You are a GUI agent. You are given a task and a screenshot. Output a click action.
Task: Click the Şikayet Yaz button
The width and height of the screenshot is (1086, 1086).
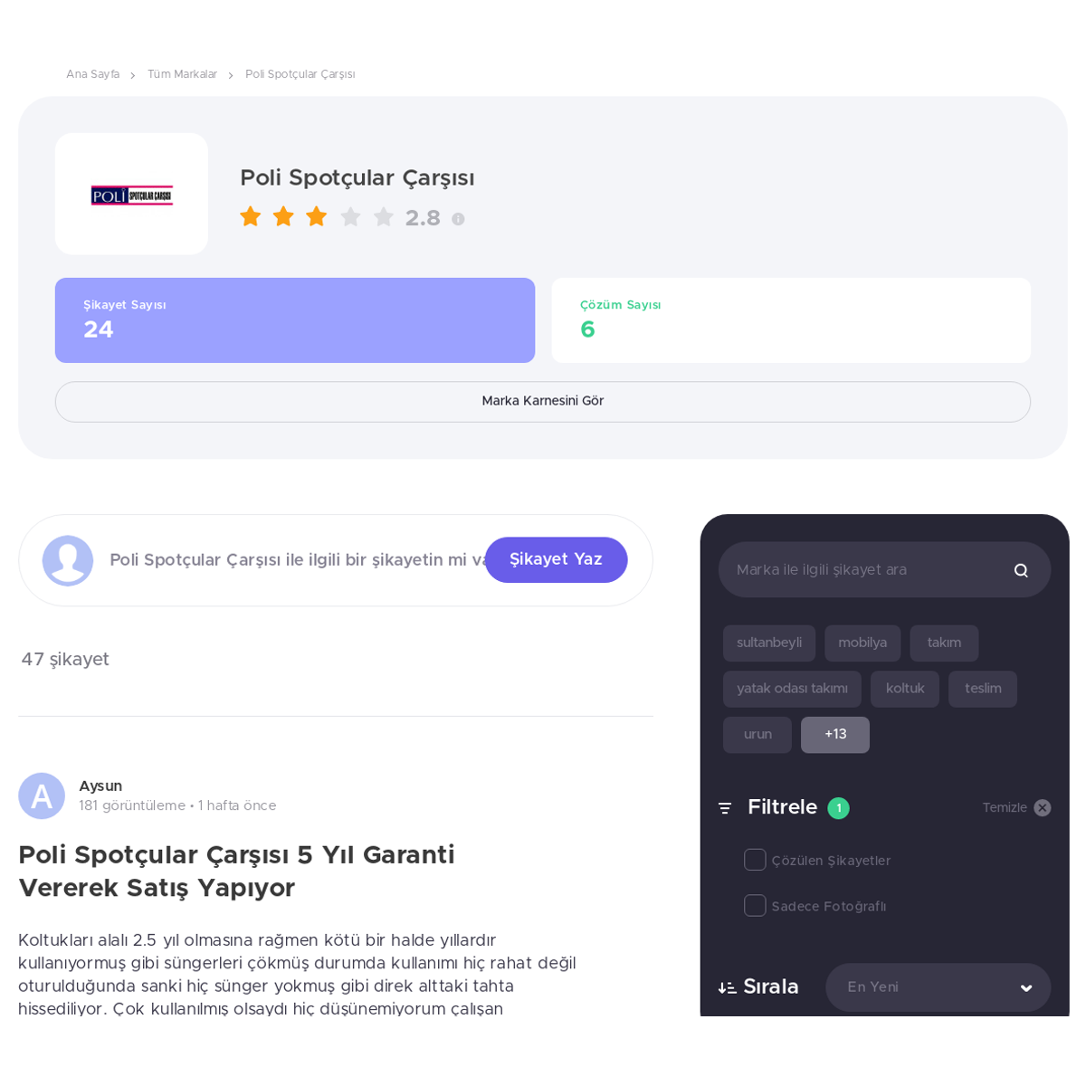556,559
